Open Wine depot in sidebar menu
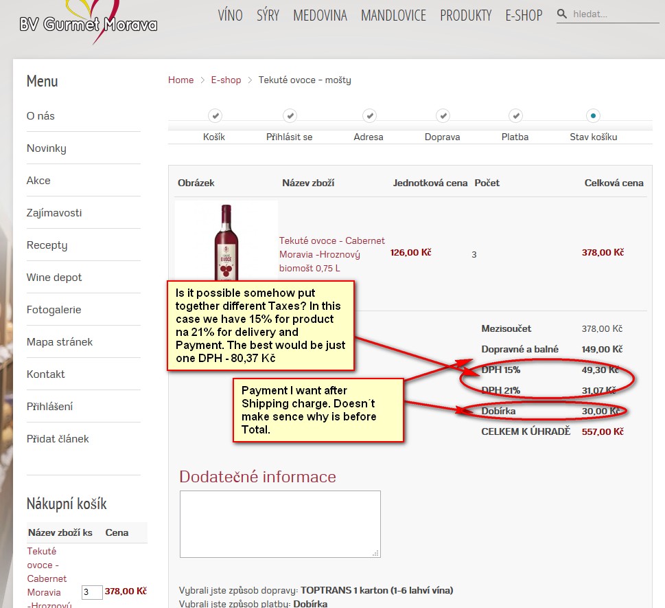Image resolution: width=665 pixels, height=608 pixels. click(x=54, y=278)
